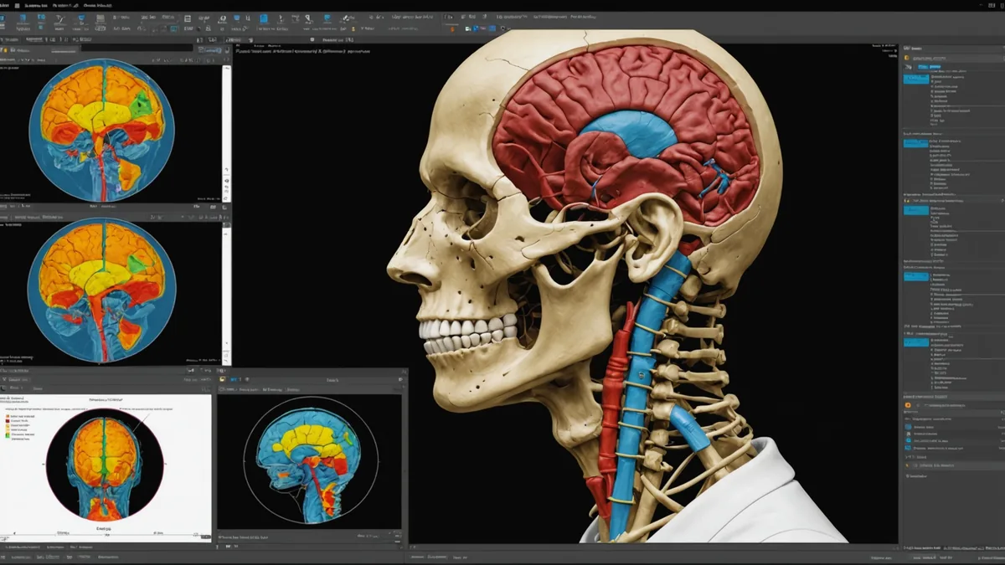Image resolution: width=1005 pixels, height=565 pixels.
Task: Select the middle-left sagittal brain heatmap view
Action: coord(101,290)
